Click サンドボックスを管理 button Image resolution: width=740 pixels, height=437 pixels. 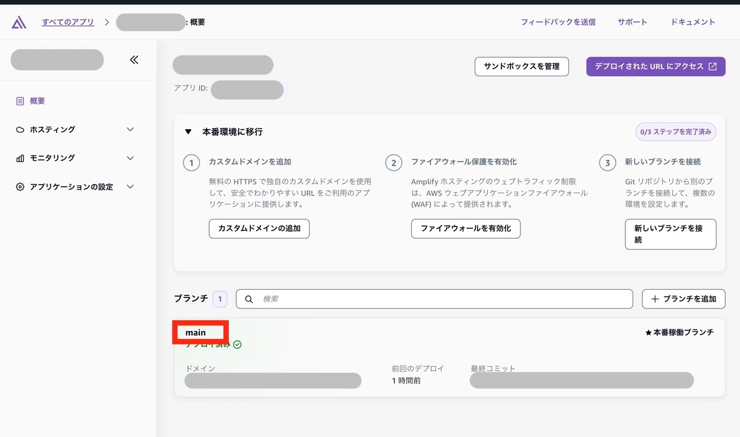[522, 66]
